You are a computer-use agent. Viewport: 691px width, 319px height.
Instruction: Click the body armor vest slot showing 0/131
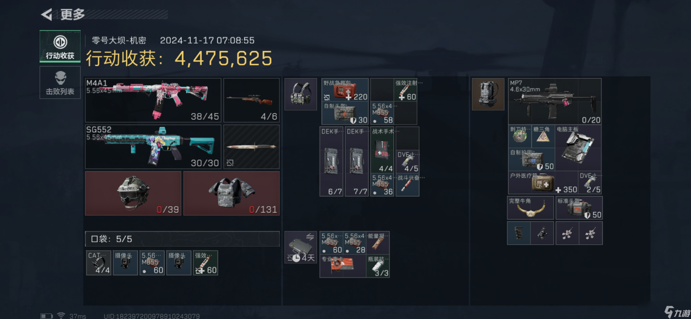point(232,193)
